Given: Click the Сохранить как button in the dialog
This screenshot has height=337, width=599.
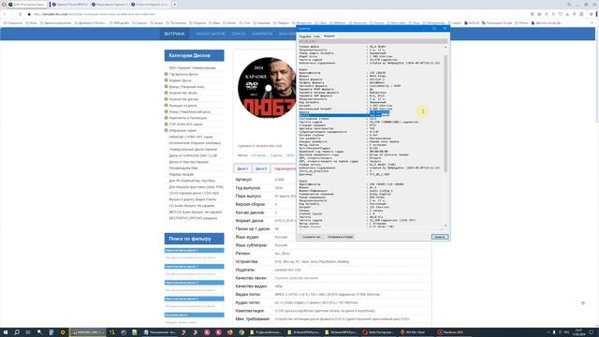Looking at the screenshot, I should pos(312,237).
